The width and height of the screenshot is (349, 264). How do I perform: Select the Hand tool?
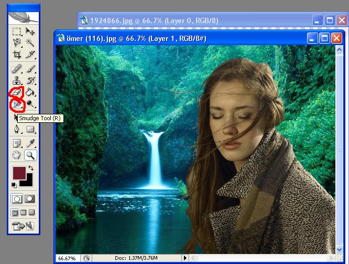(17, 155)
